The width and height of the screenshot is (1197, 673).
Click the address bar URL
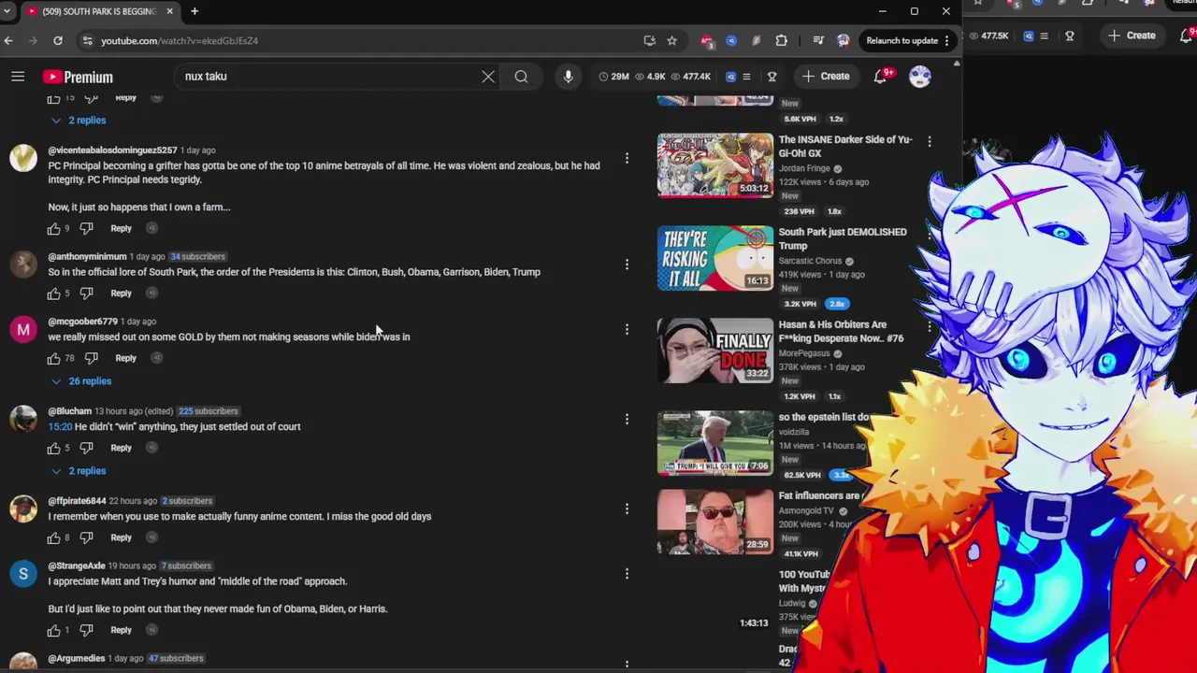(180, 40)
